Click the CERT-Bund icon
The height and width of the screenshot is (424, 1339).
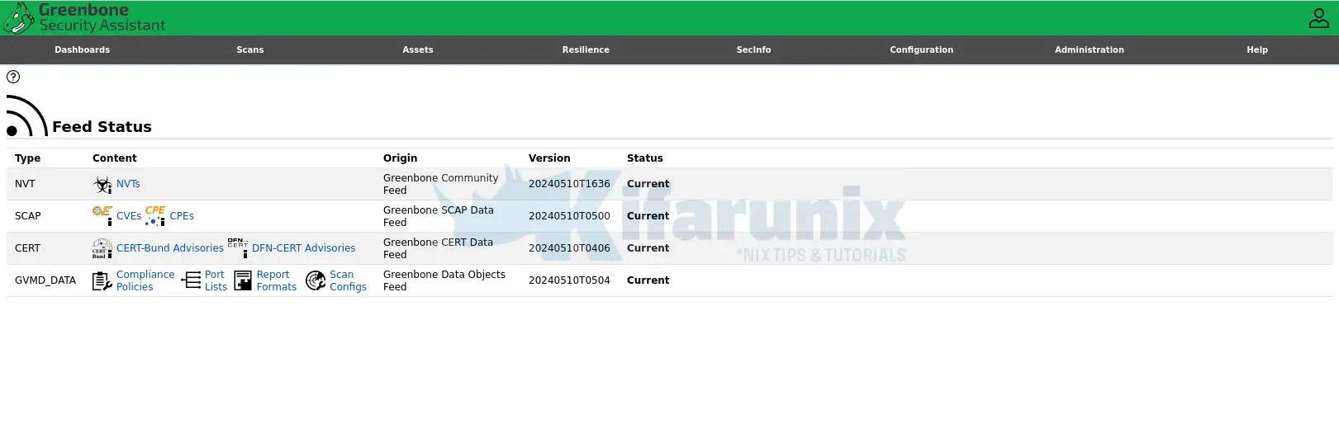(102, 248)
